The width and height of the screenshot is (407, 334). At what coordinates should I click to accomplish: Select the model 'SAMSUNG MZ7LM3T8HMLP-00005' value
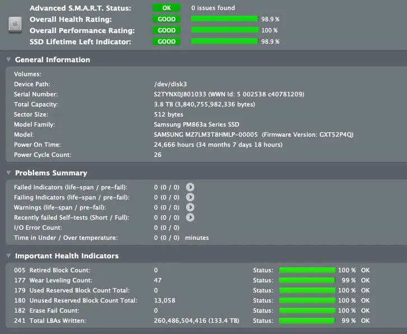(x=205, y=134)
